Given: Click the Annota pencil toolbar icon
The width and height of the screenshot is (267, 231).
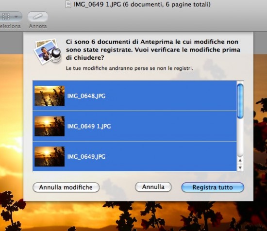Looking at the screenshot, I should click(x=38, y=16).
